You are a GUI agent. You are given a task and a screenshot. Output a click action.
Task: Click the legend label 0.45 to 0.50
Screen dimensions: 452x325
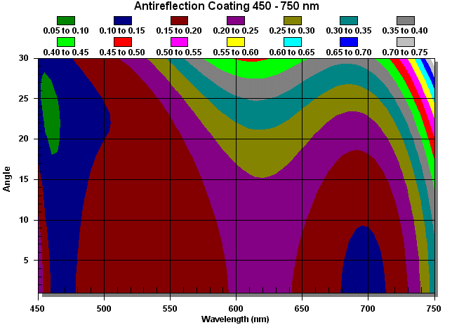[x=122, y=53]
